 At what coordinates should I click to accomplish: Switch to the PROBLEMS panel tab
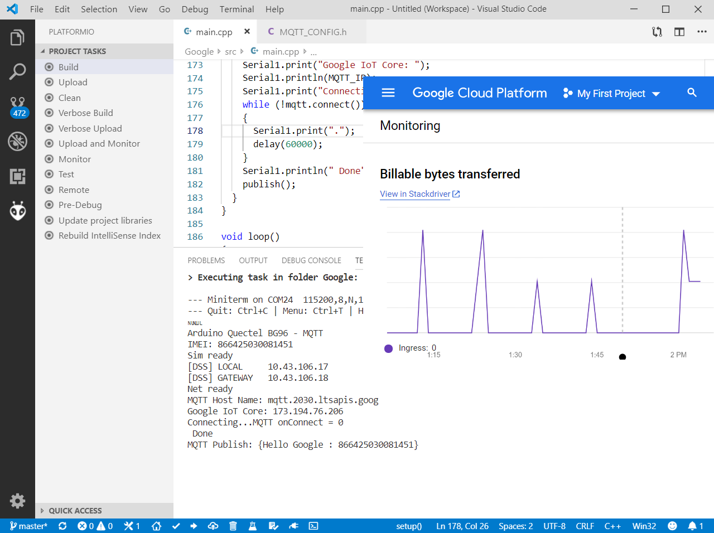pos(206,260)
